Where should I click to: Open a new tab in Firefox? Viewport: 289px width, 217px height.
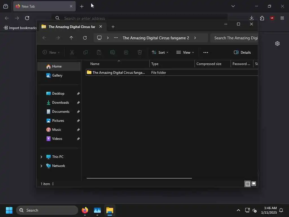pyautogui.click(x=82, y=6)
